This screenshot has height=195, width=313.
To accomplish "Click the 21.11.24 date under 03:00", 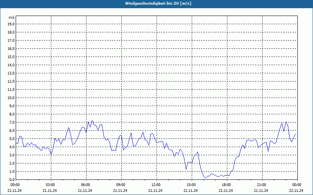I will click(50, 190).
